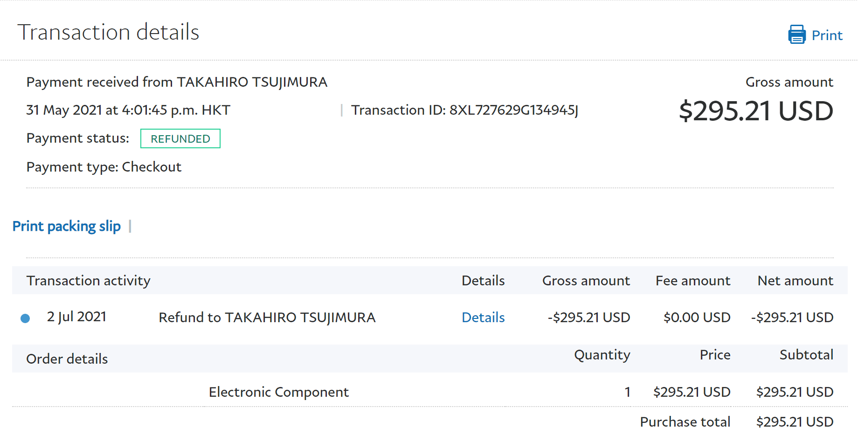Viewport: 858px width, 442px height.
Task: Click the Transaction ID 8XL727629G134945J text
Action: coord(464,110)
